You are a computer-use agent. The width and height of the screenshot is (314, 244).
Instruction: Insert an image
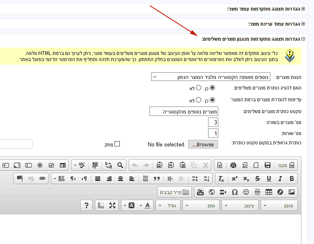(x=292, y=192)
